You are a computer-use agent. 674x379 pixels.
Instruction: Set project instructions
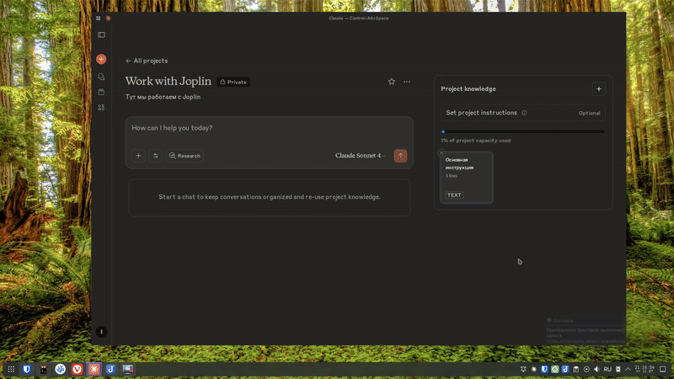[x=522, y=113]
